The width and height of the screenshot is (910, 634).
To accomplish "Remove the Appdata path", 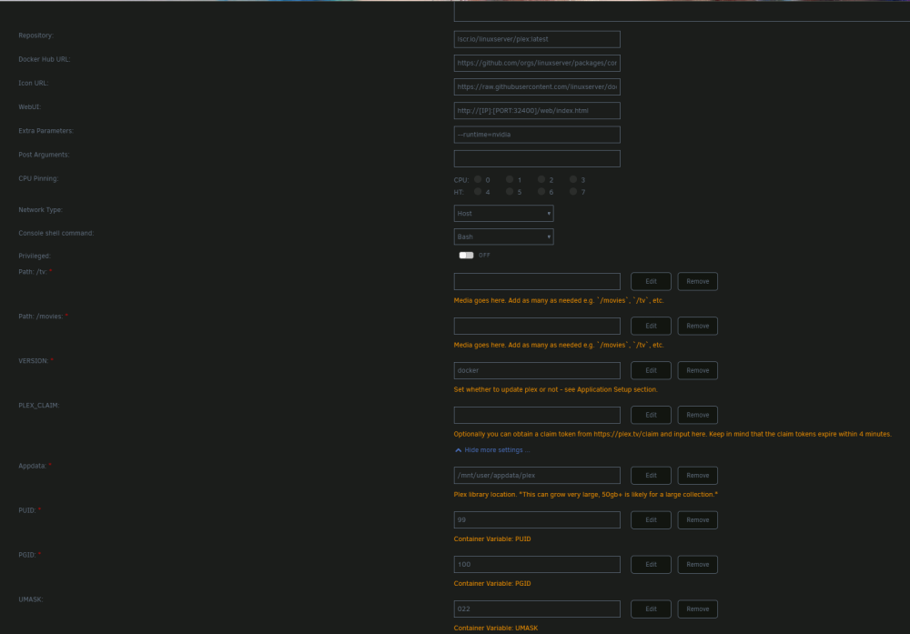I will [x=698, y=476].
